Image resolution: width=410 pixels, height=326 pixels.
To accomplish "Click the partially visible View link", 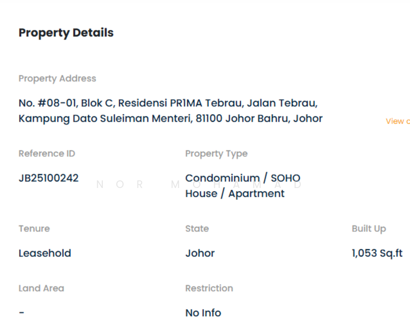I will click(397, 121).
